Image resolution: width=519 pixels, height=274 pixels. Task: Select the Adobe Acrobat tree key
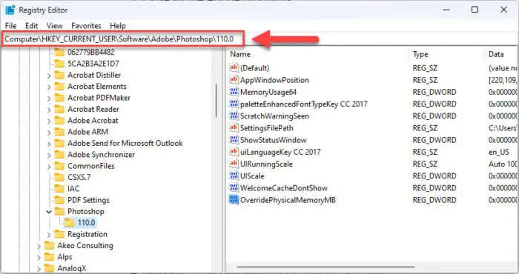coord(93,120)
